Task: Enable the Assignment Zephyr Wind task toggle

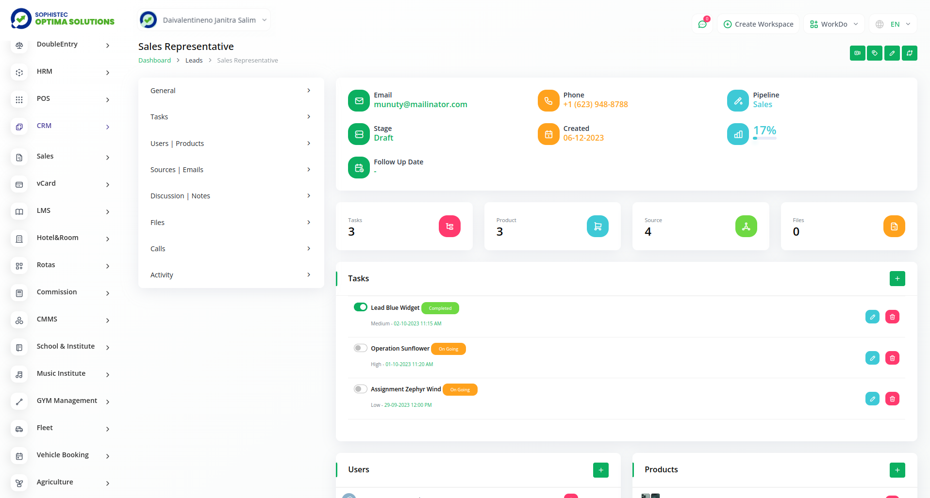Action: click(x=361, y=389)
